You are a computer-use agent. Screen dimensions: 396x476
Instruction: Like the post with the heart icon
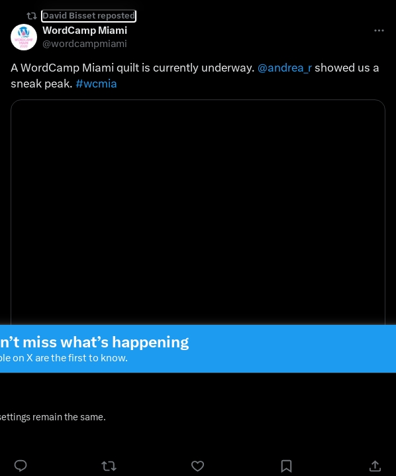197,465
